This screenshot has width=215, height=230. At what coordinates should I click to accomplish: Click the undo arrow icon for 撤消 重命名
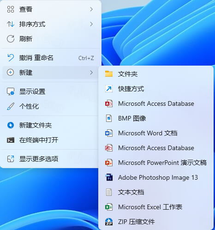[11, 58]
